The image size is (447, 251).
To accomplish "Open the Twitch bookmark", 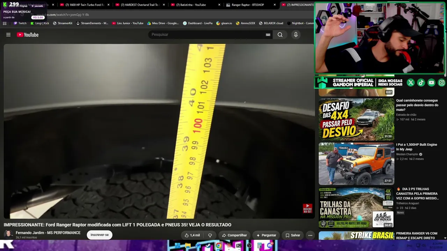I will [20, 23].
